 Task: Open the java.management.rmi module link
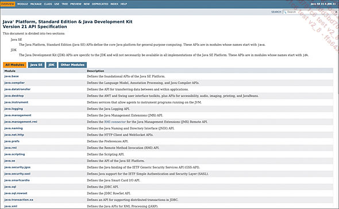coord(21,122)
